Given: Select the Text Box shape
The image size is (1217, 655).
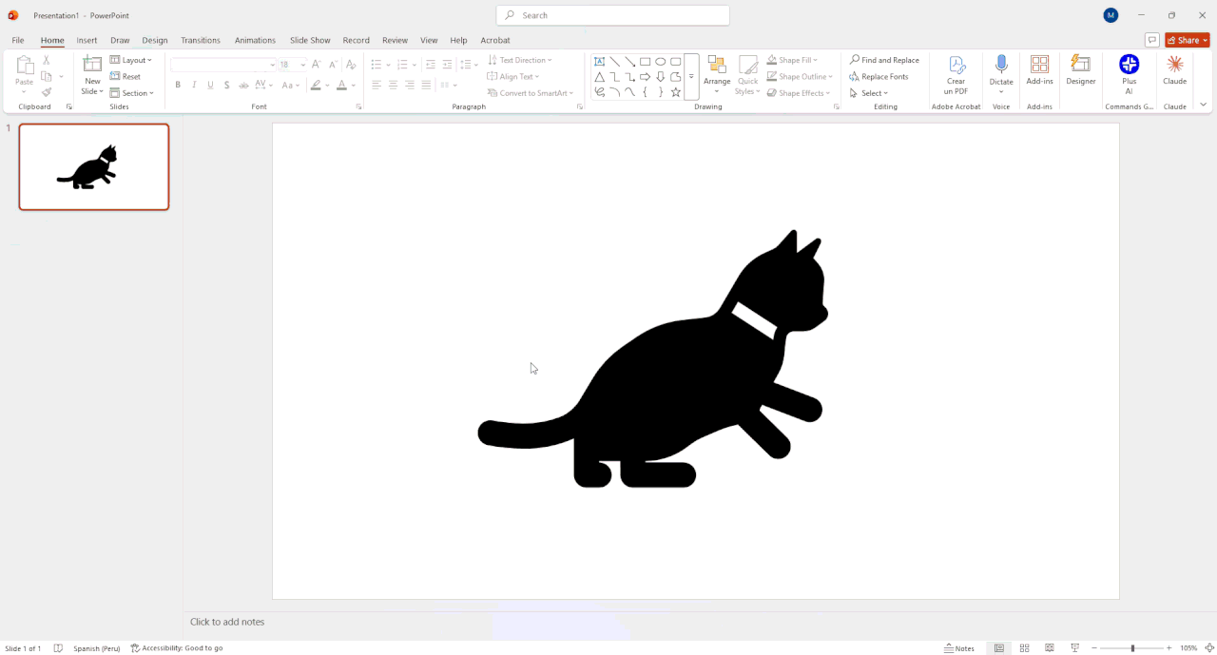Looking at the screenshot, I should point(599,61).
